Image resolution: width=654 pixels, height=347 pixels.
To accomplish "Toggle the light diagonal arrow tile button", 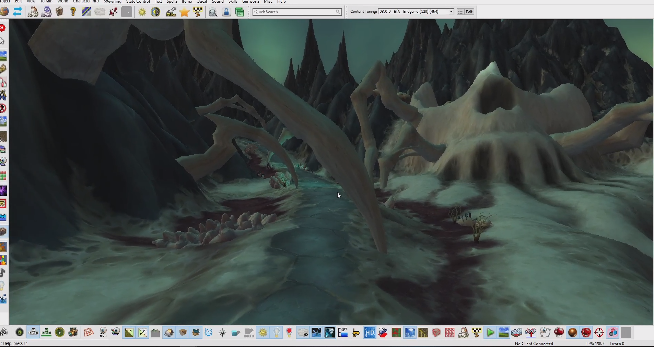I will (x=142, y=332).
